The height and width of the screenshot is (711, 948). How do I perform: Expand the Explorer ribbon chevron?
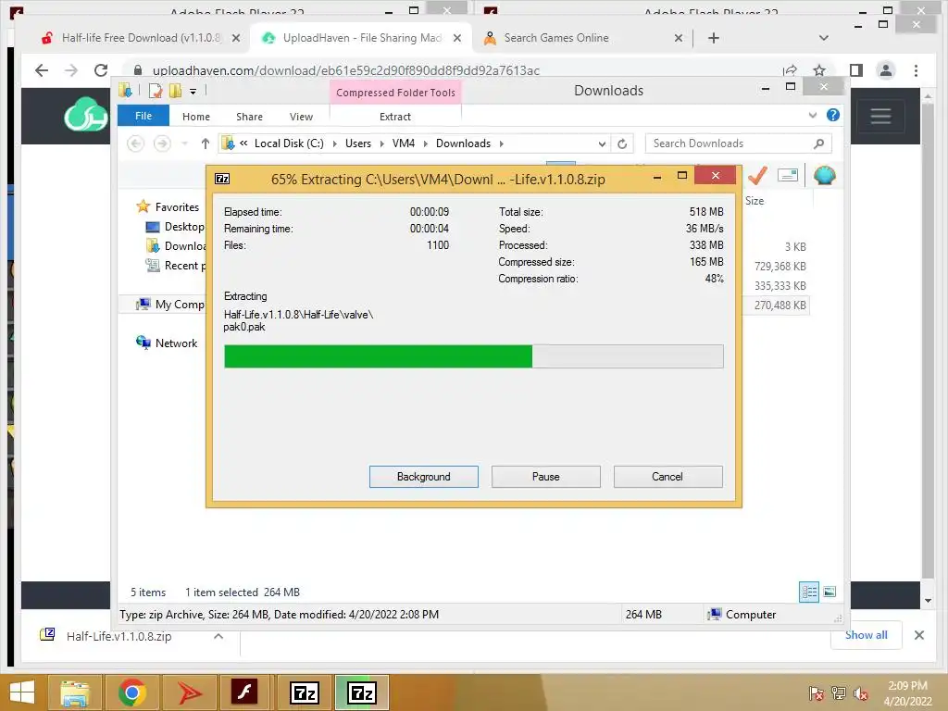point(813,115)
